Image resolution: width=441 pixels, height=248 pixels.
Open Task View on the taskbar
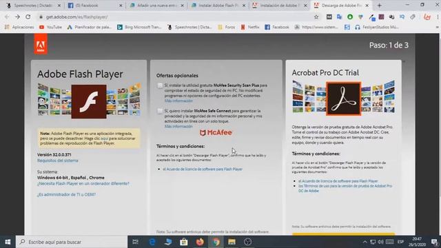pos(135,242)
